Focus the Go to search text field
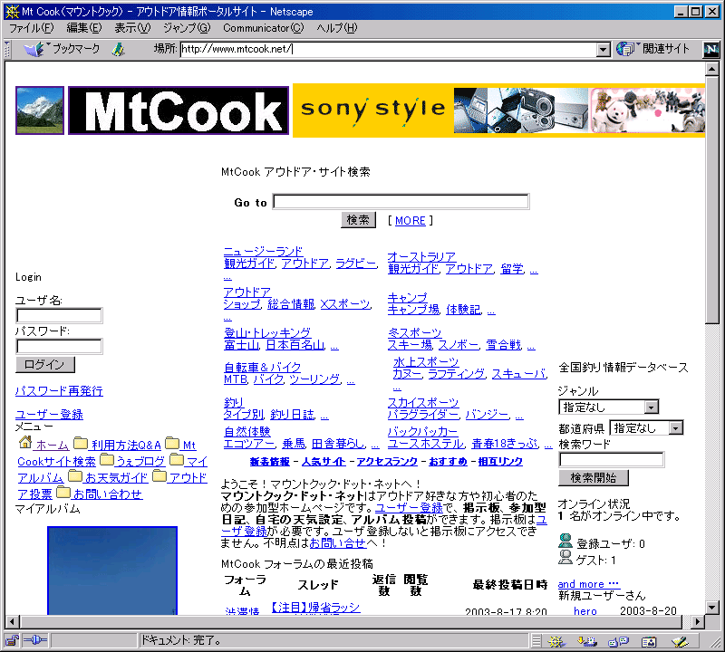 point(401,201)
